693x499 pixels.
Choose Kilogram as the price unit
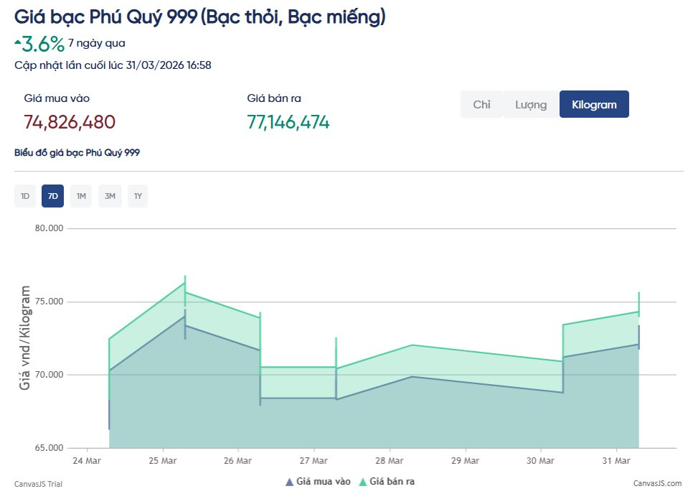pyautogui.click(x=594, y=105)
